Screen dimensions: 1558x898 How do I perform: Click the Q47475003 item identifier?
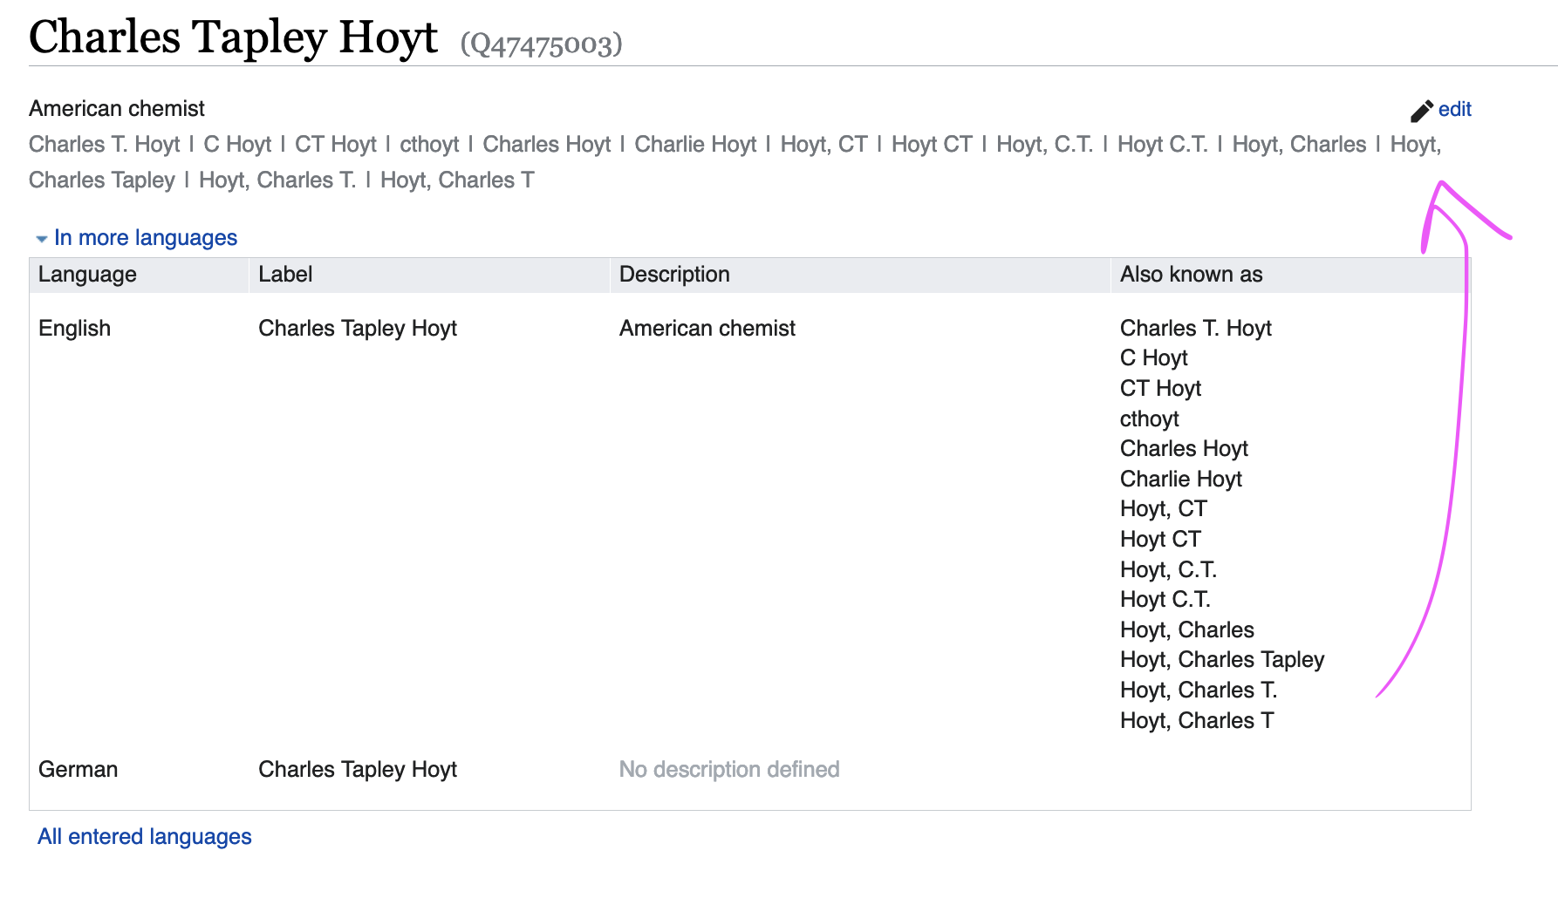(542, 44)
